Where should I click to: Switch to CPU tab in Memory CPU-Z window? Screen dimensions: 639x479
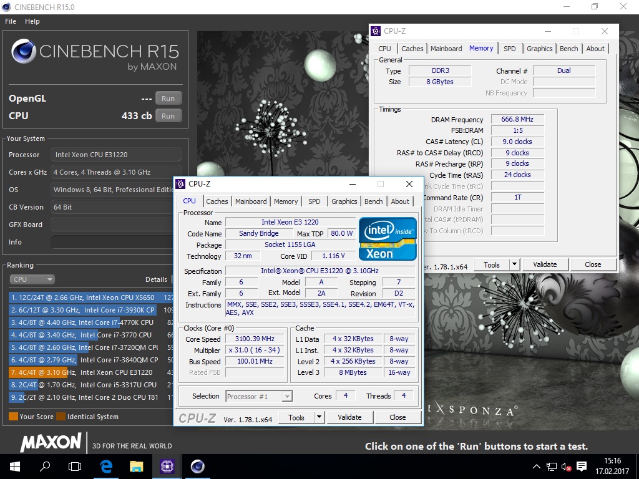click(384, 49)
